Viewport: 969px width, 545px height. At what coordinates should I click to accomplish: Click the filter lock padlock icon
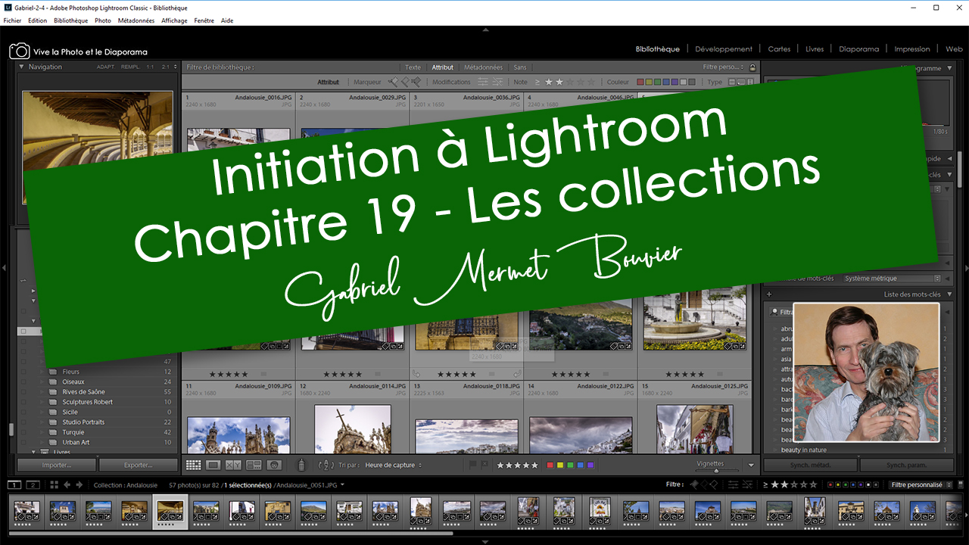[x=752, y=67]
